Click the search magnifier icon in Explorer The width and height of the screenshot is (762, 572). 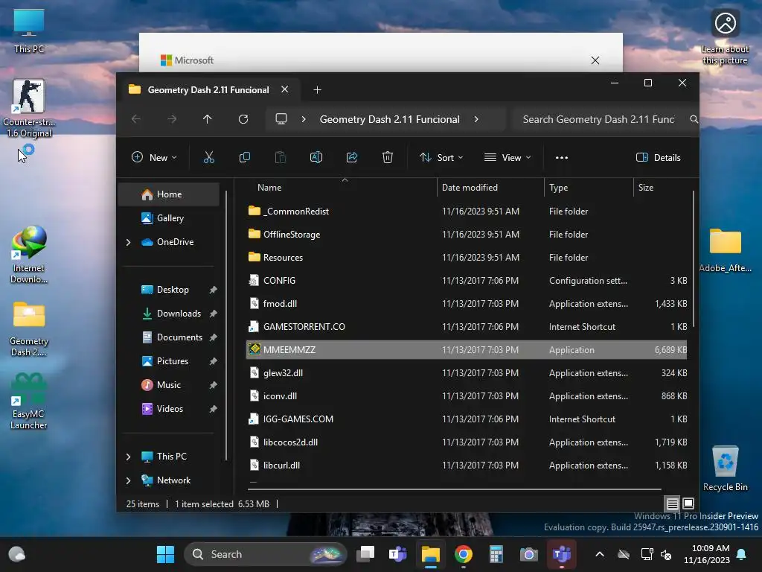point(694,119)
